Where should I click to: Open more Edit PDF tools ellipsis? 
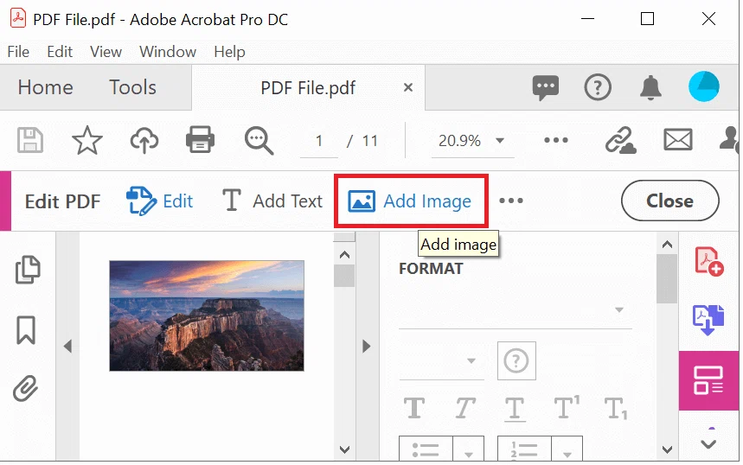point(511,201)
